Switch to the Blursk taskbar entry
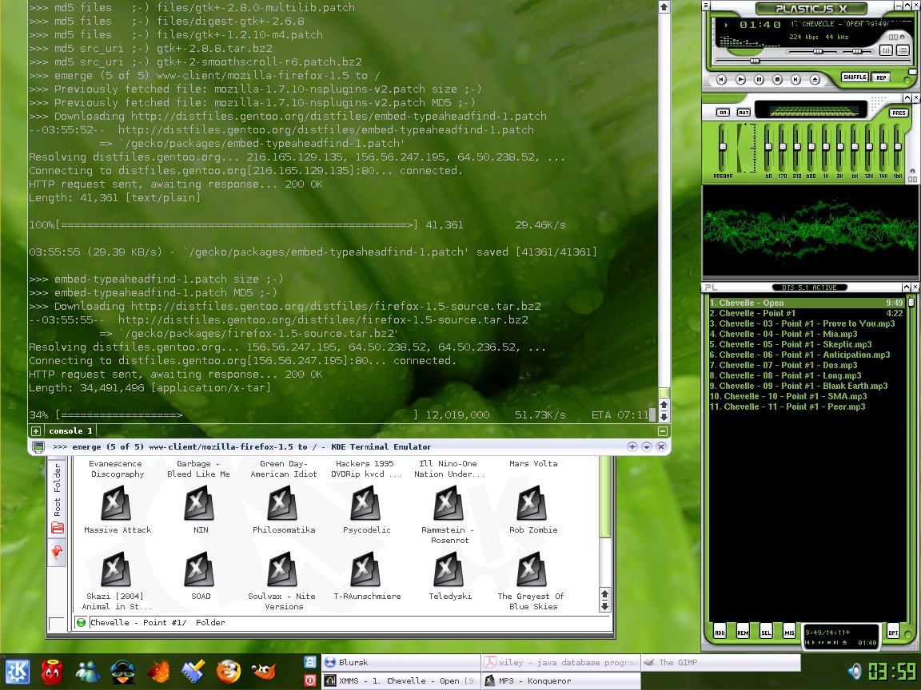Screen dimensions: 921x690 [x=401, y=662]
